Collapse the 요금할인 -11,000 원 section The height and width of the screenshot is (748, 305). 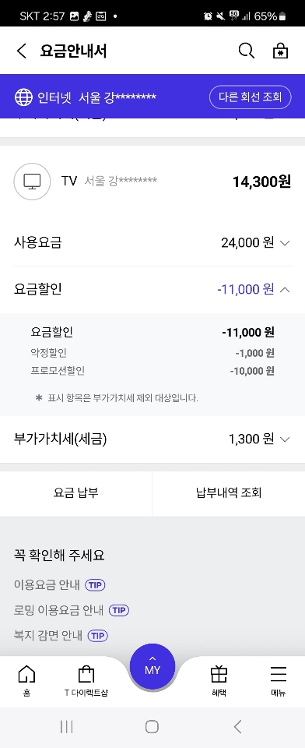(152, 289)
